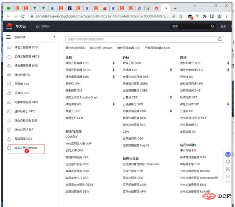Image resolution: width=235 pixels, height=207 pixels.
Task: Unpin OBS in the storage list
Action: pos(171,111)
